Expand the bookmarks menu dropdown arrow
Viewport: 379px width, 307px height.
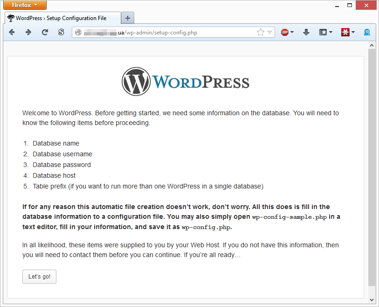coord(331,32)
